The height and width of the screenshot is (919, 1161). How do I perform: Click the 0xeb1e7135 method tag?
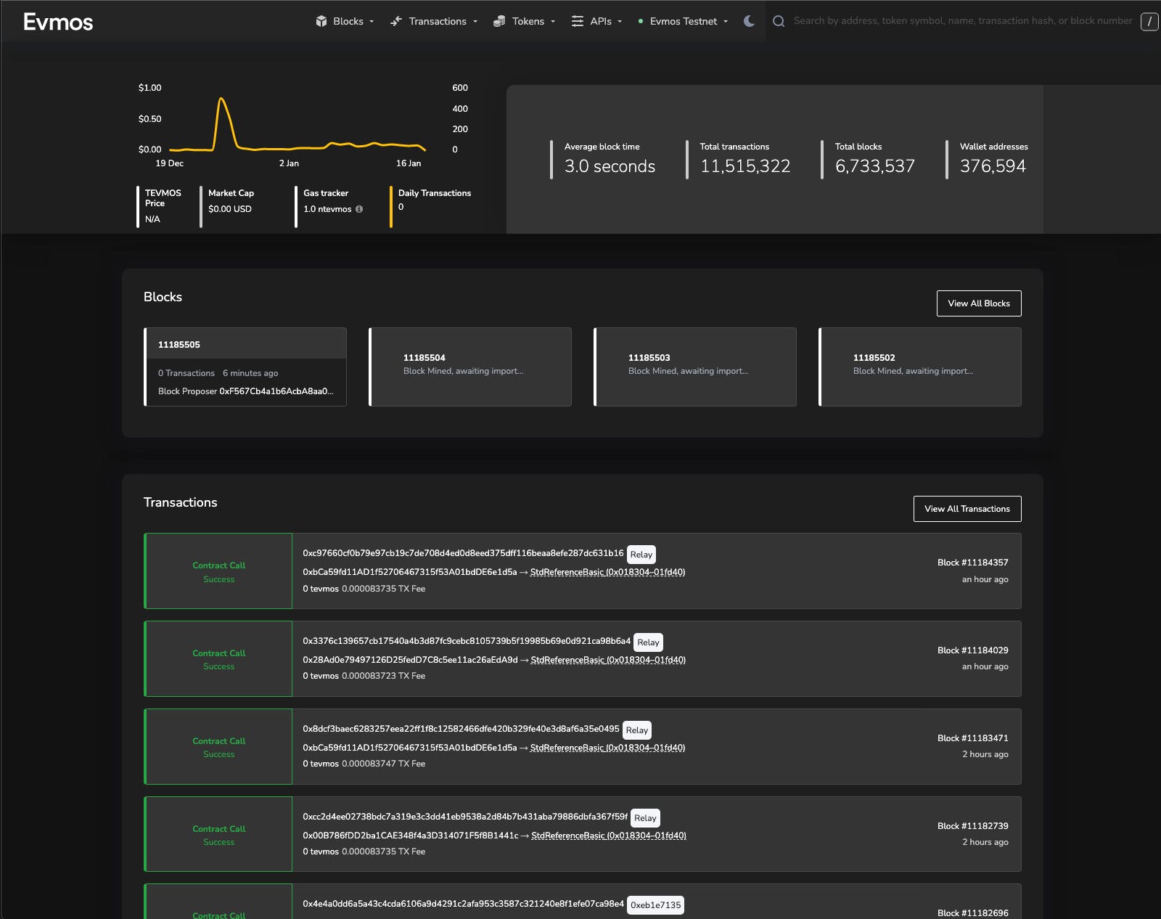(656, 905)
